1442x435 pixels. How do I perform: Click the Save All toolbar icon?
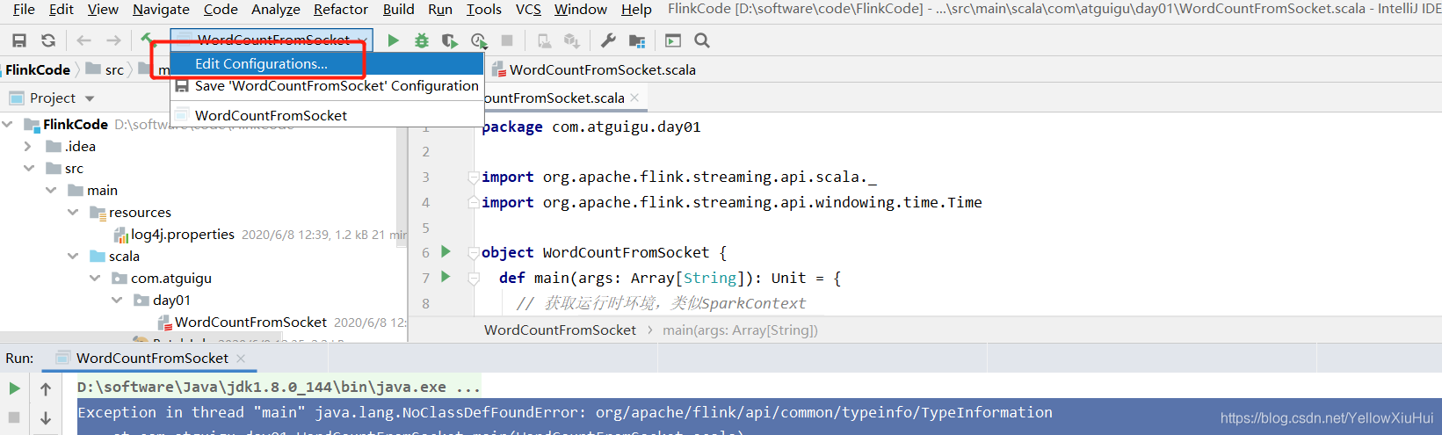pyautogui.click(x=19, y=40)
